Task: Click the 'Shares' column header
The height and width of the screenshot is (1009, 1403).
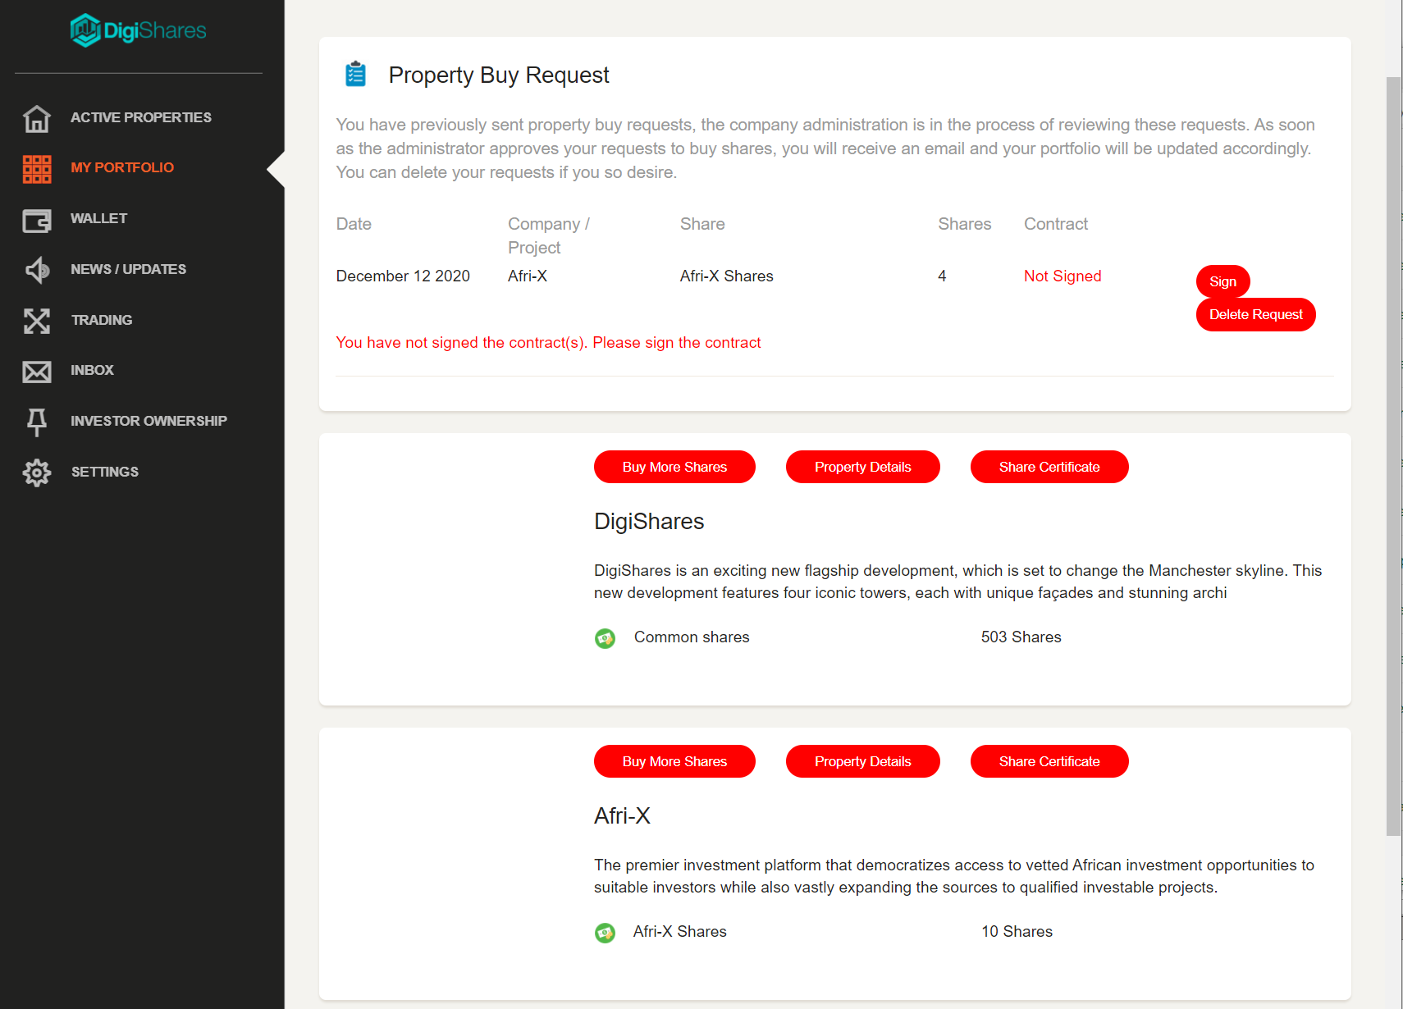Action: (964, 224)
